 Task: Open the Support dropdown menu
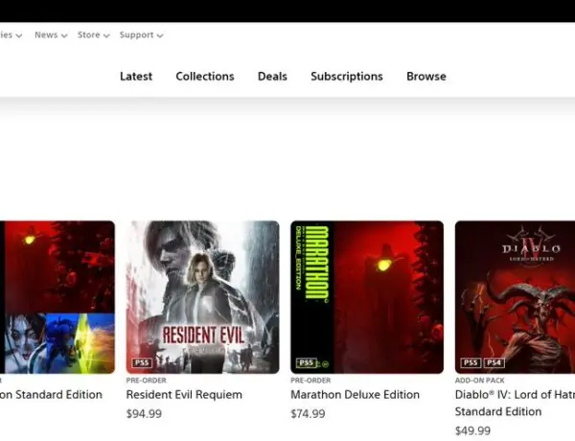pos(141,35)
